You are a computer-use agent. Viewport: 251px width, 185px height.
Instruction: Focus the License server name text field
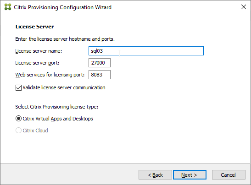[146, 51]
